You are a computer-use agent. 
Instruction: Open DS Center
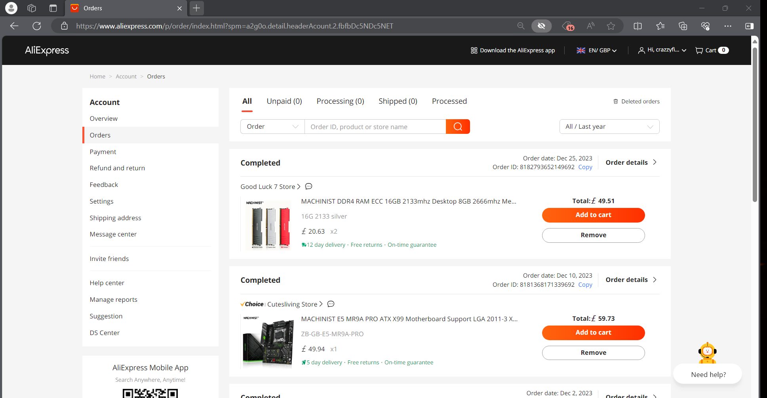(x=105, y=333)
